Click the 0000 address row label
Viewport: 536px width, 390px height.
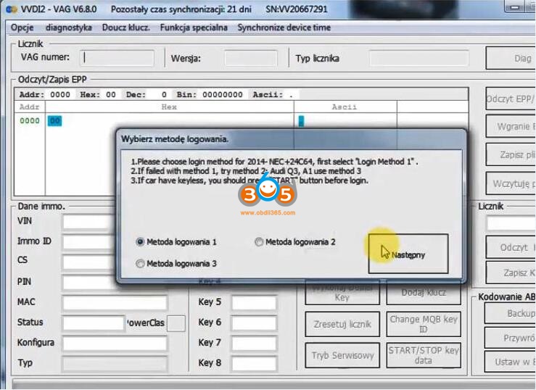click(x=30, y=120)
